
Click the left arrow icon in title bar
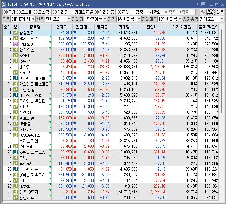click(x=197, y=4)
